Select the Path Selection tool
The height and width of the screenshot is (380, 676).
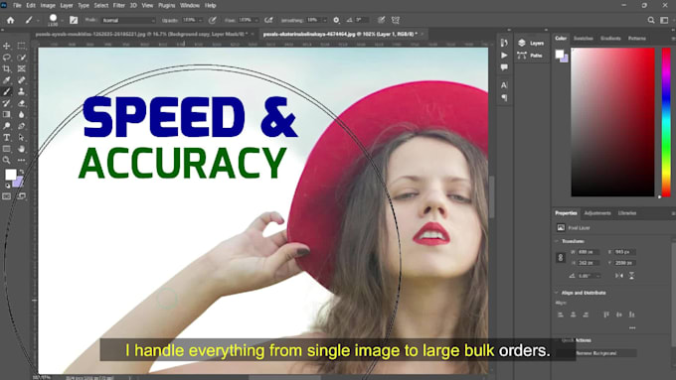[21, 138]
